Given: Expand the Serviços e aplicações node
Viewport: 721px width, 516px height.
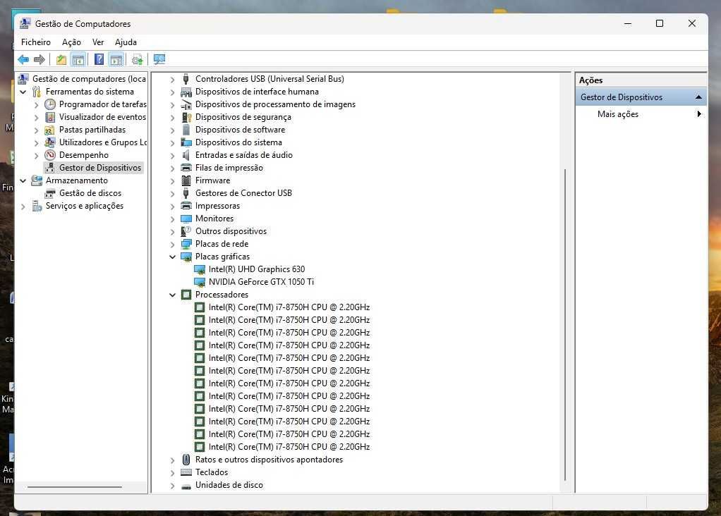Looking at the screenshot, I should [x=23, y=207].
